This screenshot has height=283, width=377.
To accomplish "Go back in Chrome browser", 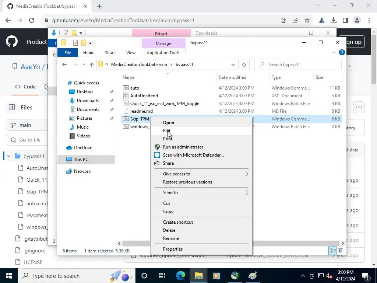I will pos(8,21).
